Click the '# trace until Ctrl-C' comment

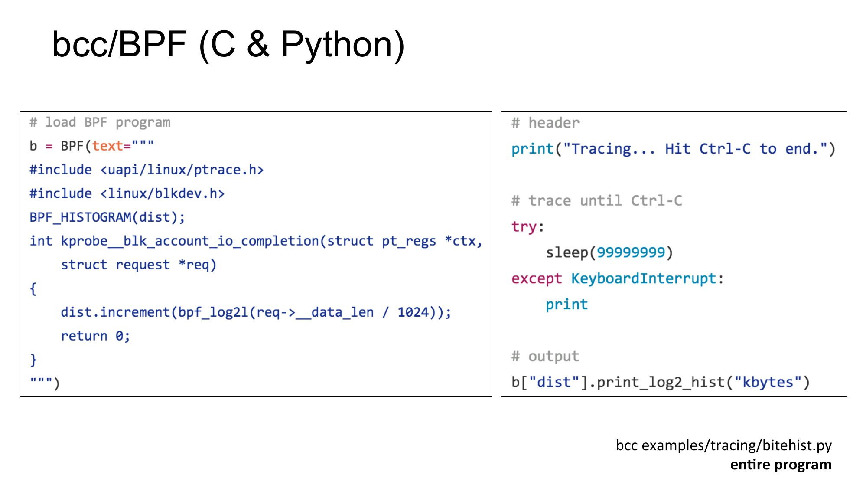[x=596, y=201]
